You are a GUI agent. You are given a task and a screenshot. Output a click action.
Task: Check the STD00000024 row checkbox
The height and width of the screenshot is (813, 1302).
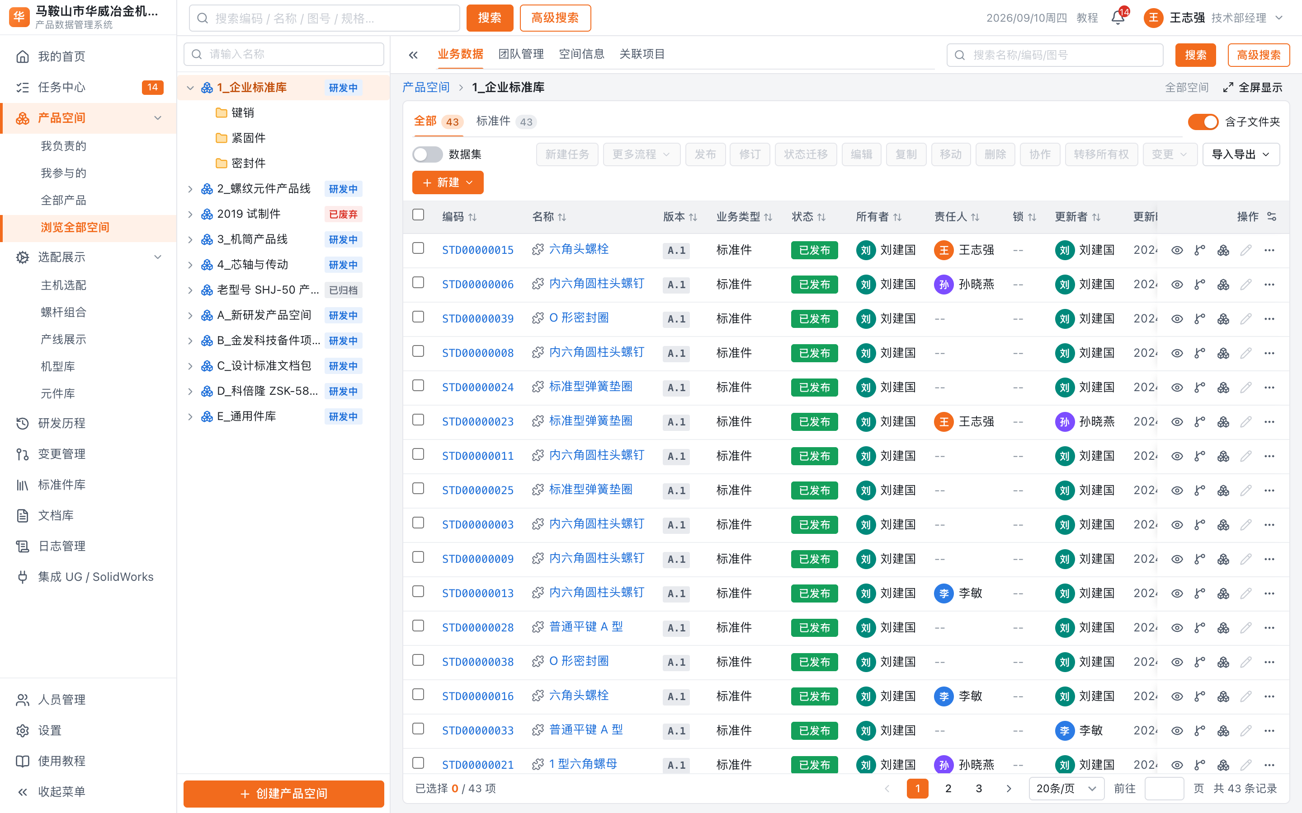[418, 386]
